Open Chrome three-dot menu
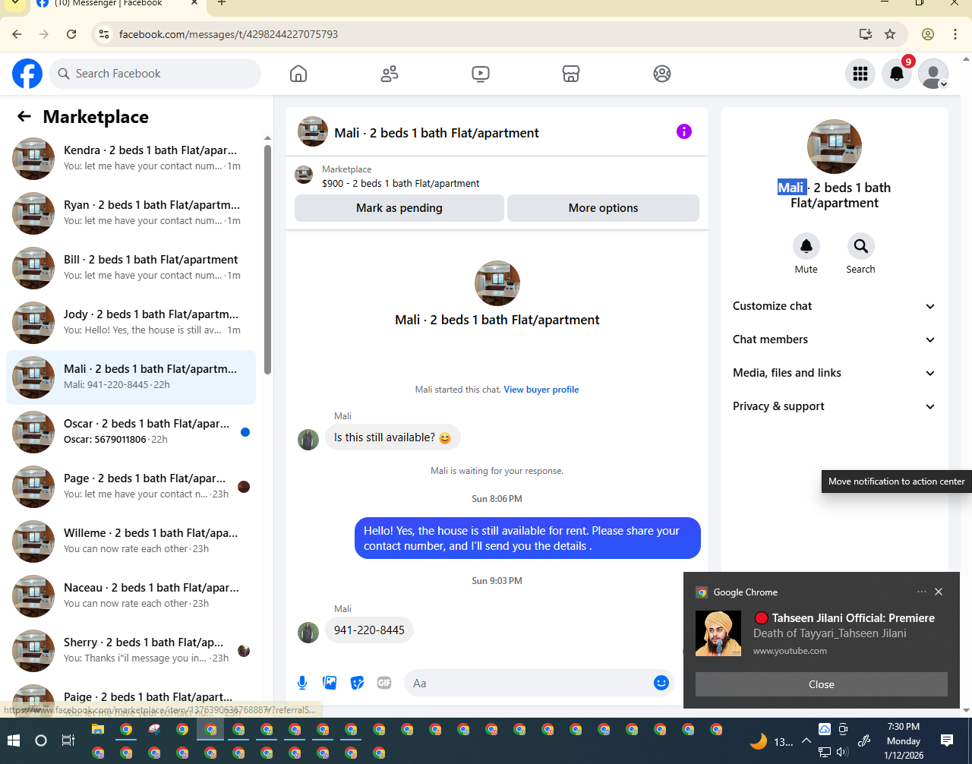This screenshot has height=764, width=972. [x=955, y=34]
